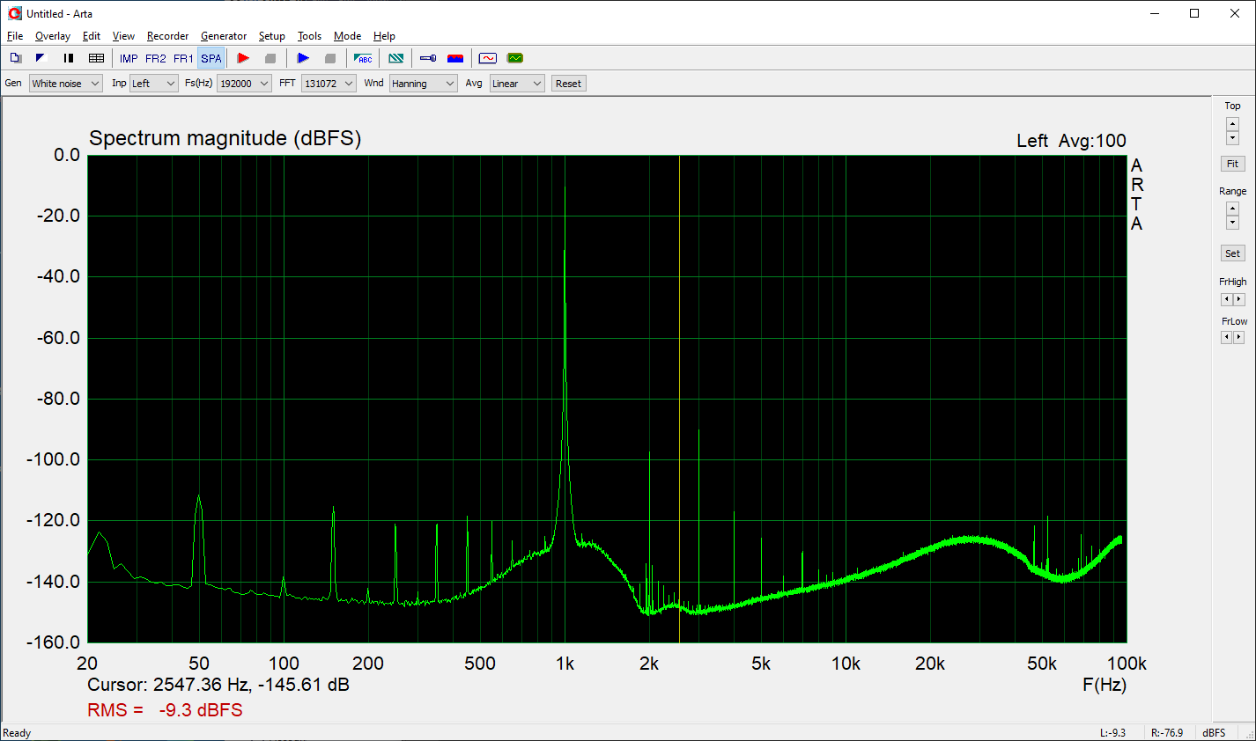
Task: Click the green oscilloscope display icon
Action: [515, 58]
